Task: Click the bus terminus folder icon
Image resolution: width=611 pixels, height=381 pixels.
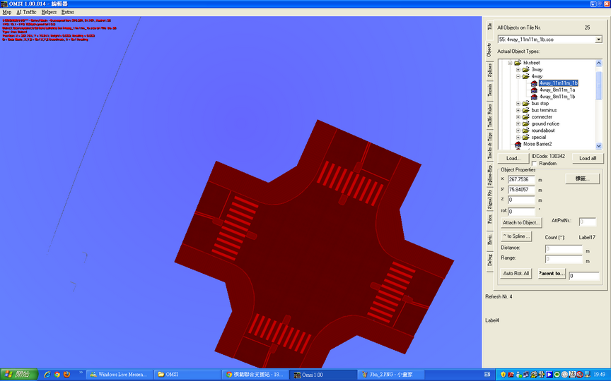Action: pyautogui.click(x=525, y=110)
